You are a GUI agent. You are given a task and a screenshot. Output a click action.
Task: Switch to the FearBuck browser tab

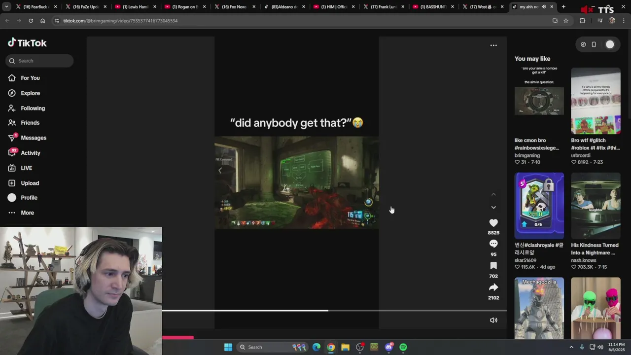pos(36,7)
